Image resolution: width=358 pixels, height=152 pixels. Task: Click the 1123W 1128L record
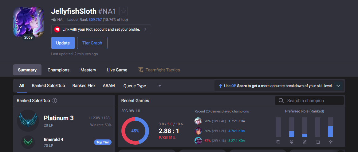[x=100, y=118]
